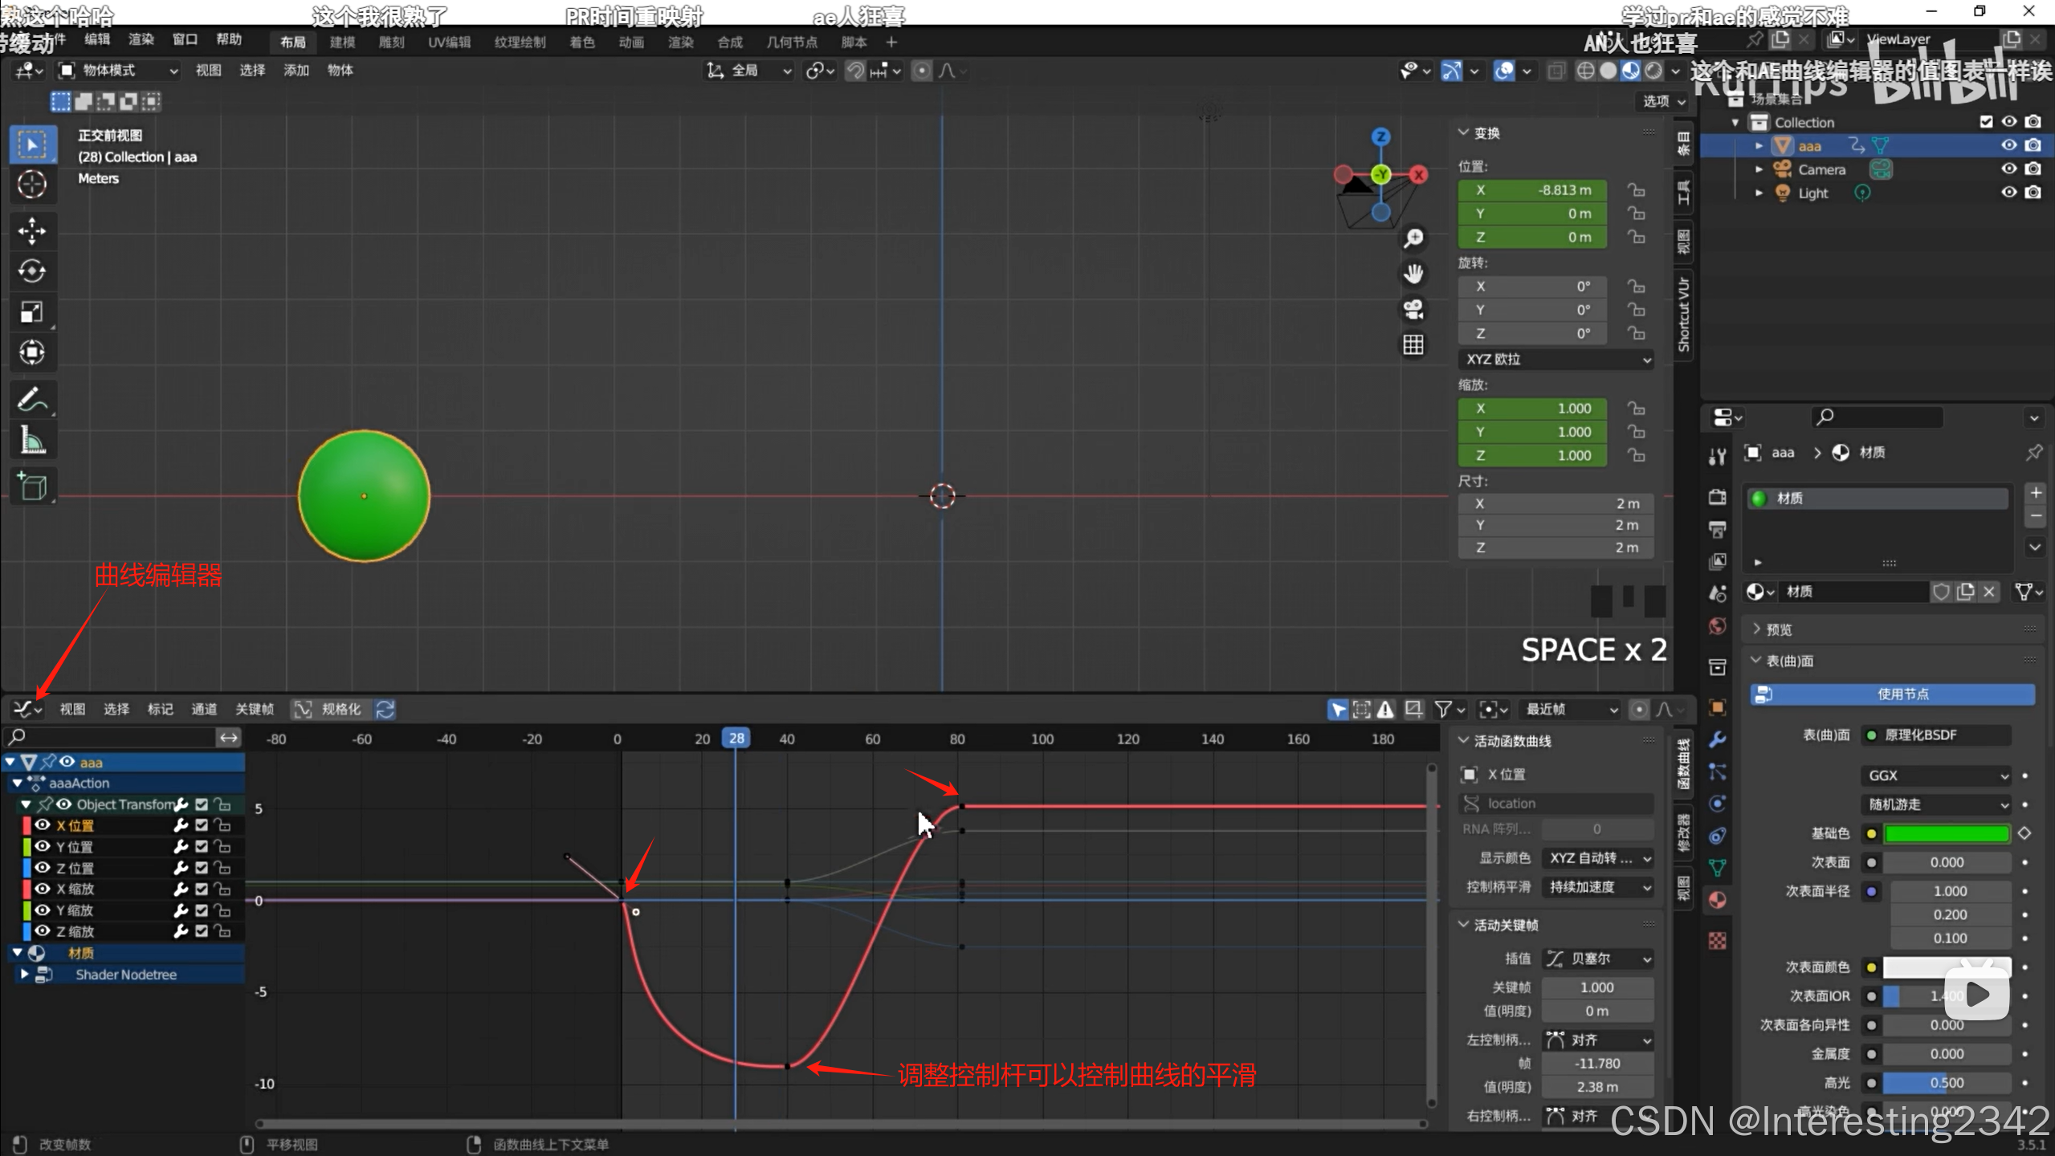Open the 关键帧 menu in graph editor
This screenshot has width=2055, height=1156.
[x=254, y=710]
